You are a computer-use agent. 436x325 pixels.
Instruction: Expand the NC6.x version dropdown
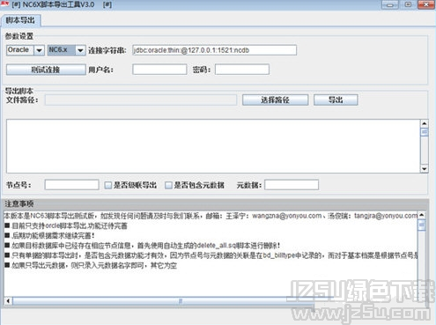[80, 50]
